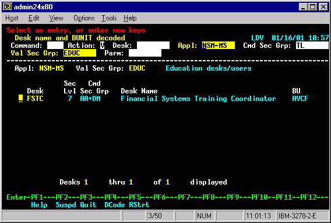The image size is (331, 223).
Task: Click Education desks/users description text
Action: (x=209, y=68)
